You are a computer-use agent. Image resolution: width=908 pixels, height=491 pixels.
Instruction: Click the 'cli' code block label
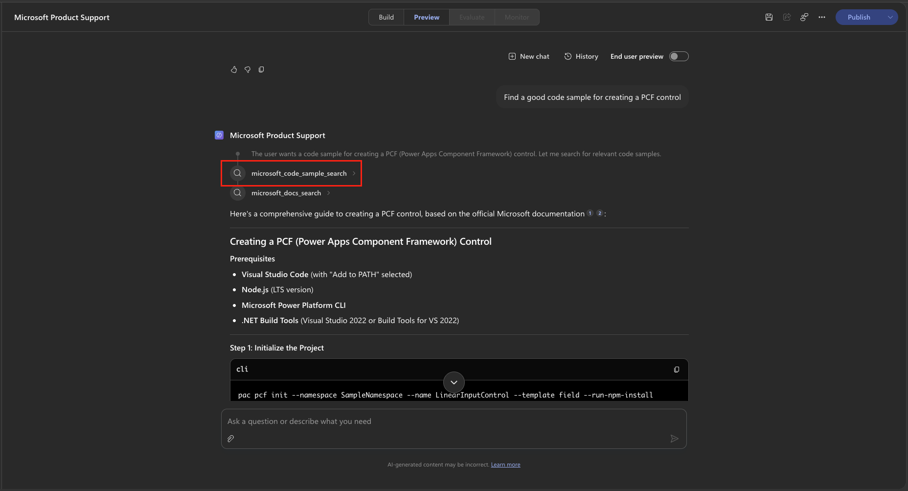242,369
